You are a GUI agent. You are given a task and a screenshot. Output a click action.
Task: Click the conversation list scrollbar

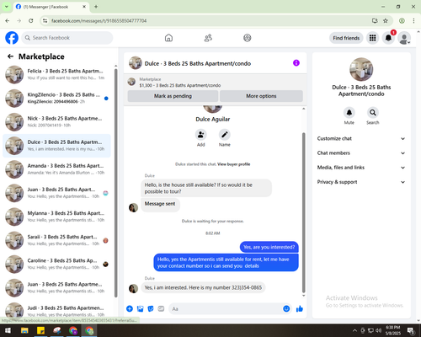pyautogui.click(x=116, y=183)
